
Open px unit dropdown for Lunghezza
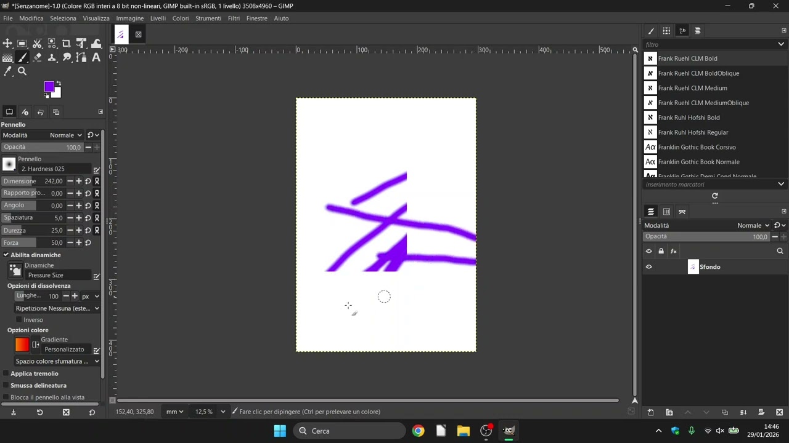tap(90, 297)
